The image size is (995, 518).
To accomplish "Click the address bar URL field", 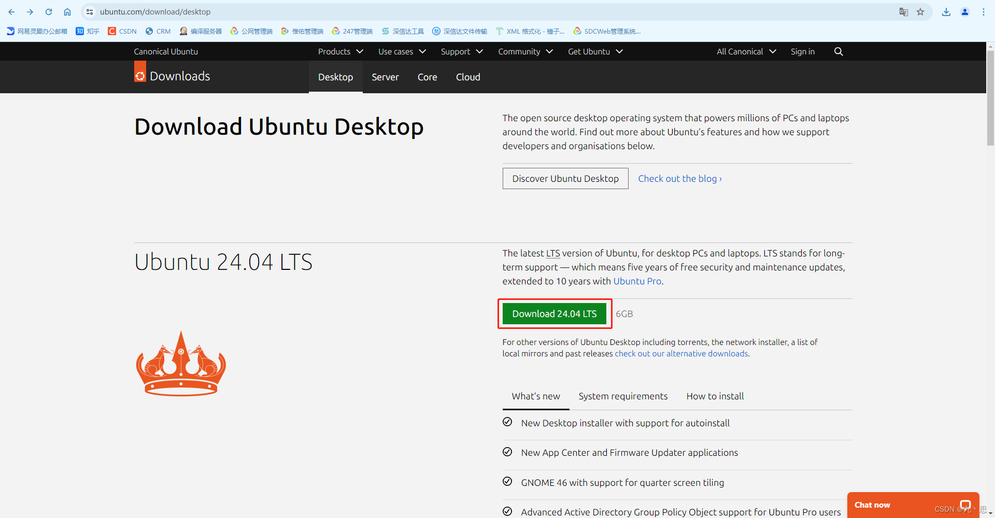I will tap(492, 12).
